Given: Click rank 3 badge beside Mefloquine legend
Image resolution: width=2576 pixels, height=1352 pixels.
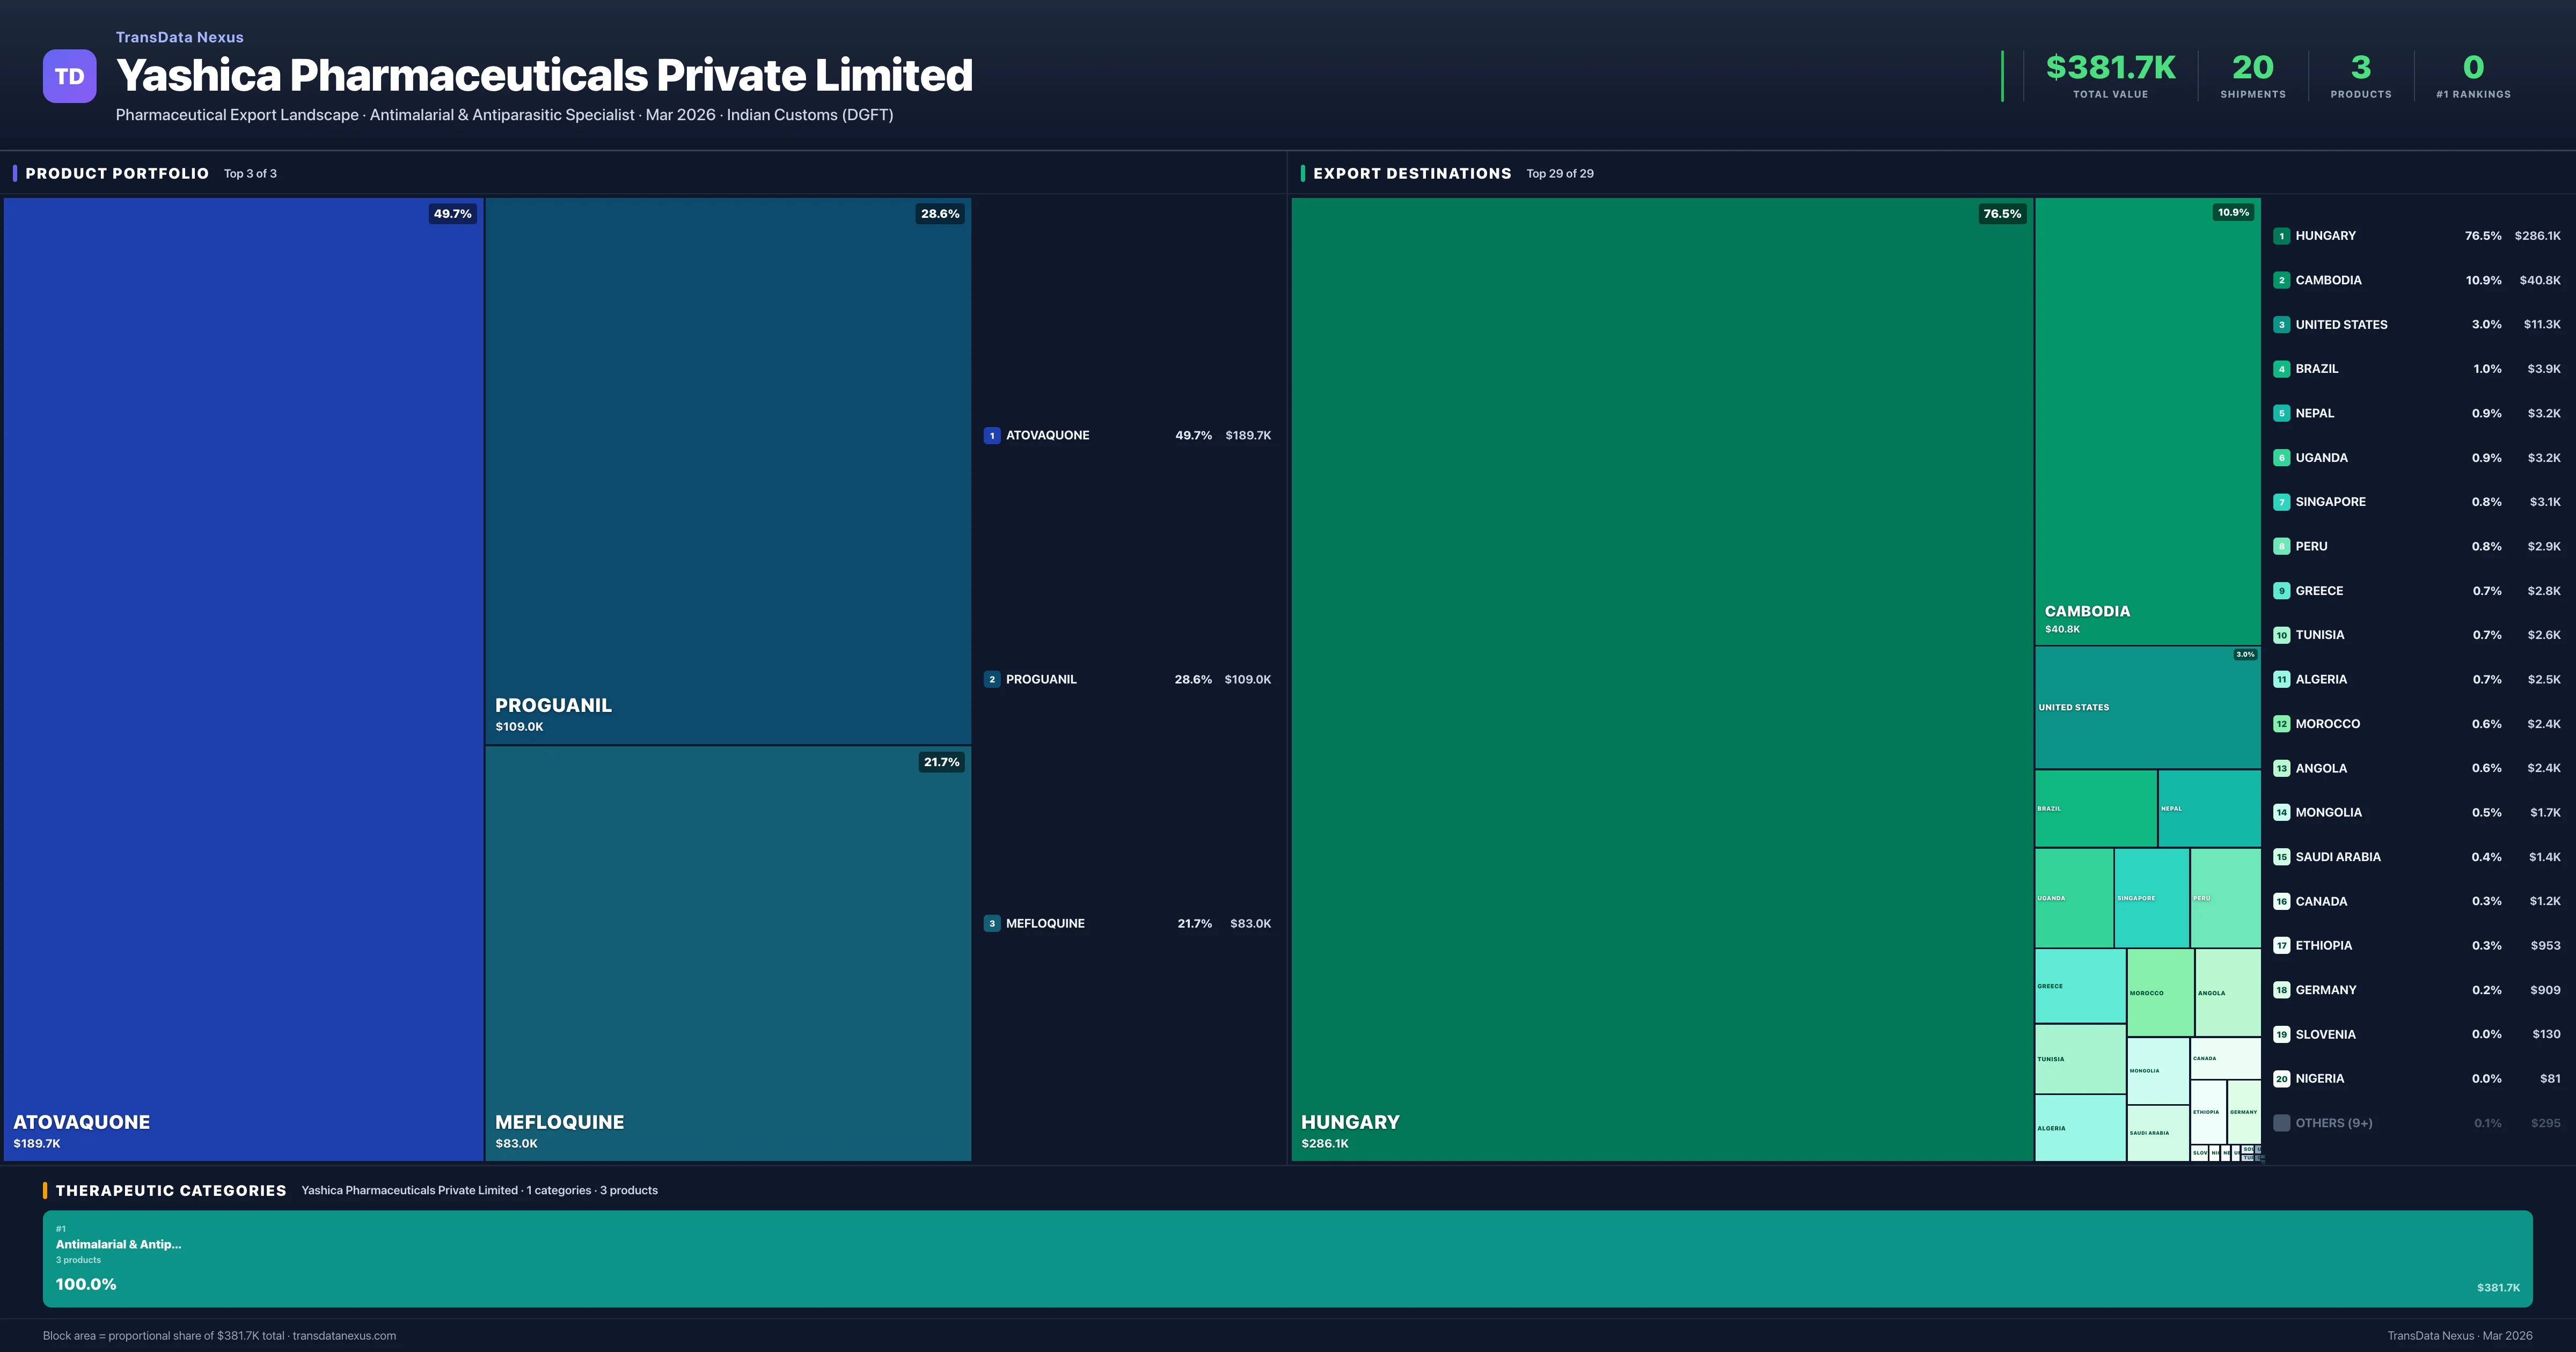Looking at the screenshot, I should click(991, 924).
